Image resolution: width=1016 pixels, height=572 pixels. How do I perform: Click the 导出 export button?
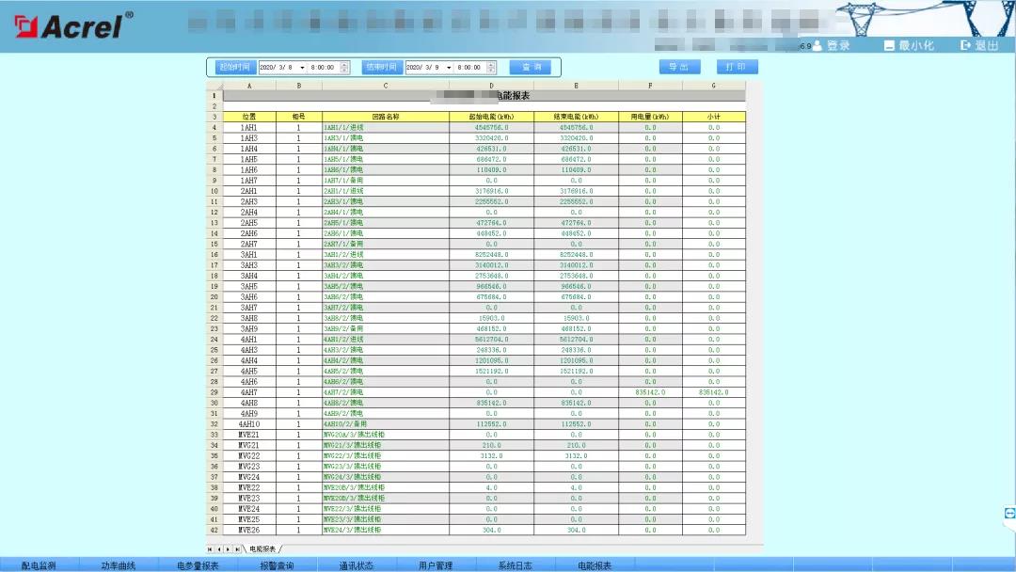(x=678, y=67)
